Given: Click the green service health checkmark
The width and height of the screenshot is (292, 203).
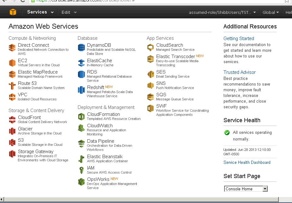Looking at the screenshot, I should click(x=227, y=133).
